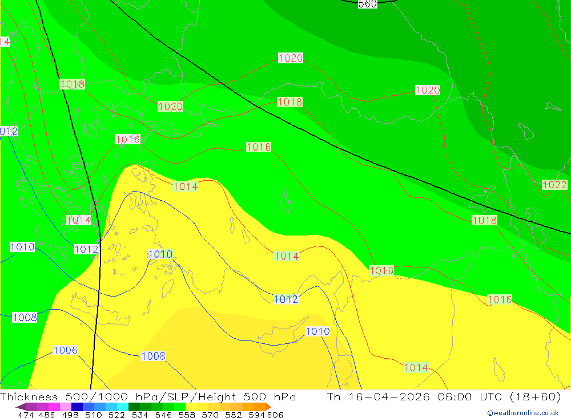
Task: Click the black 560 height contour label
Action: coord(367,4)
